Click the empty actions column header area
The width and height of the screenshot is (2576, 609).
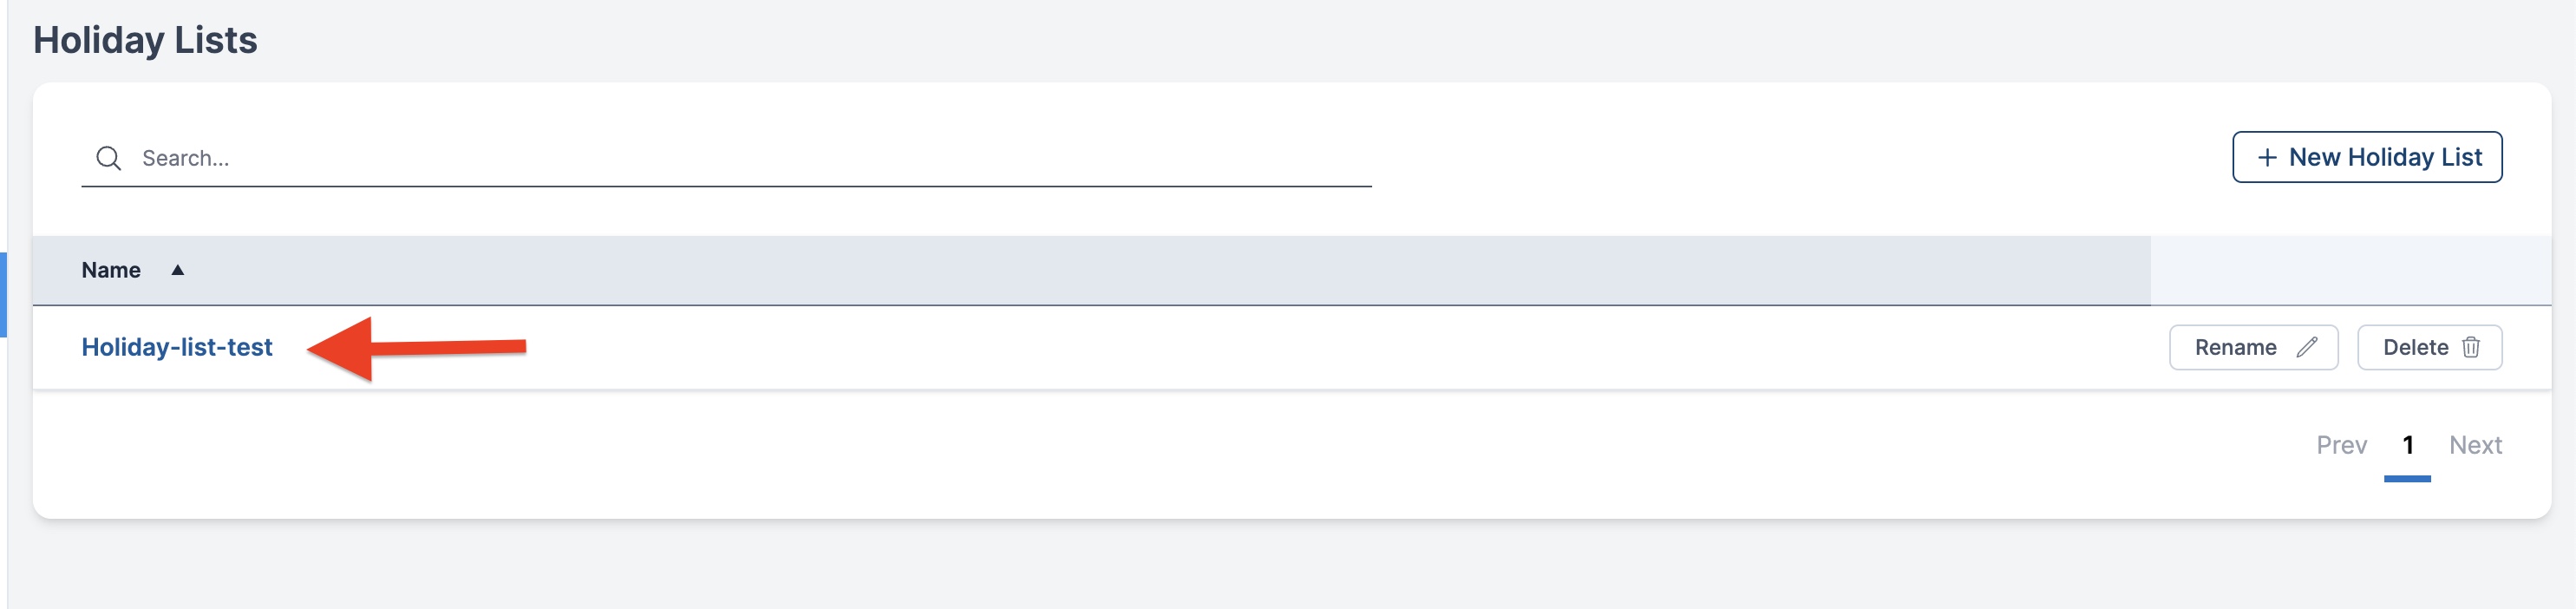pyautogui.click(x=2350, y=270)
